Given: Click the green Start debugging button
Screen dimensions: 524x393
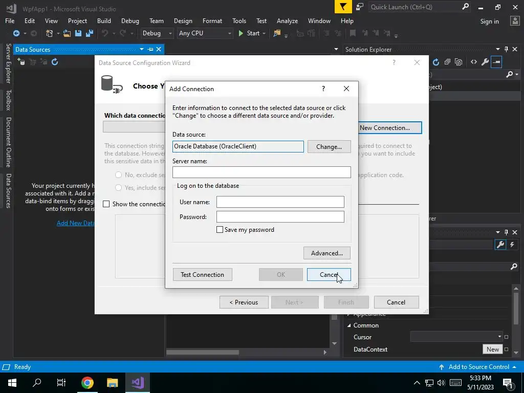Looking at the screenshot, I should click(249, 33).
